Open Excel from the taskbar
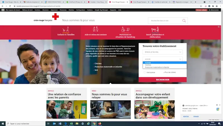The width and height of the screenshot is (223, 126). point(71,123)
